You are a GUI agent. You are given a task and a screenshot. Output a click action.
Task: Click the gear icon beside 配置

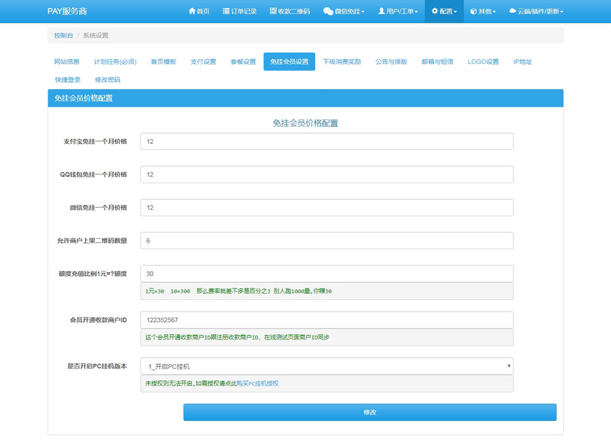point(435,12)
